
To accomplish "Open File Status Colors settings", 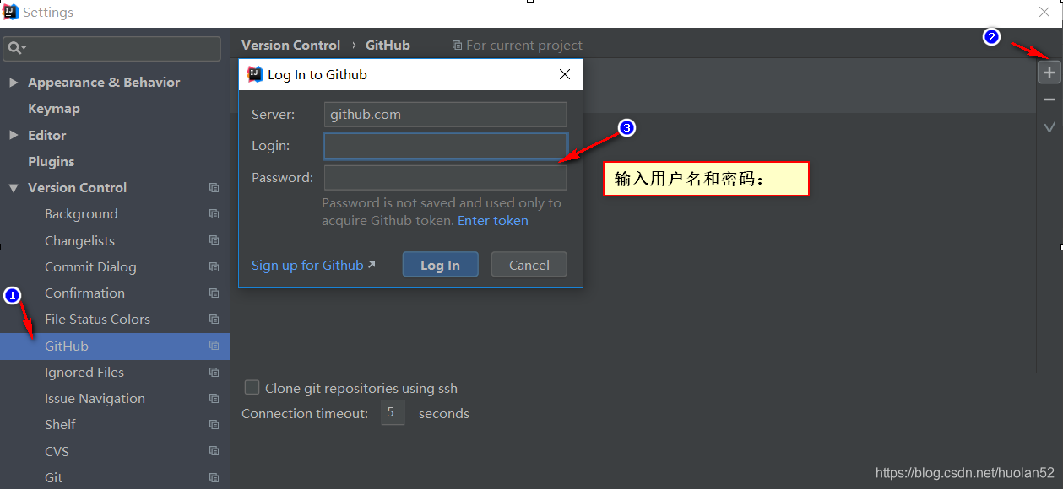I will pos(97,320).
